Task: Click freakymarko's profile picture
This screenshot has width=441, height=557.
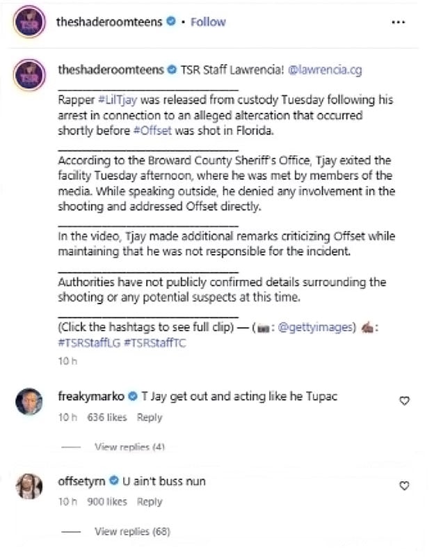Action: pos(31,398)
